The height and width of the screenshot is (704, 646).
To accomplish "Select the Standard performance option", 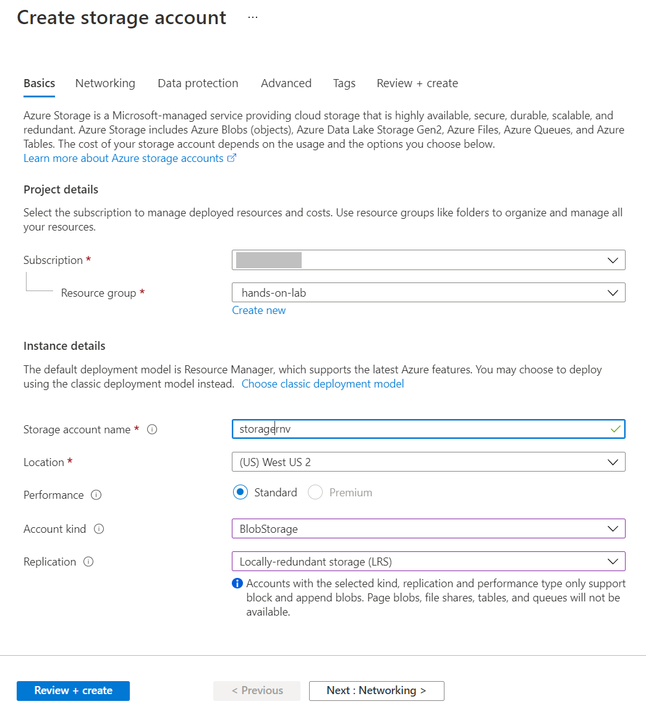I will (x=240, y=493).
